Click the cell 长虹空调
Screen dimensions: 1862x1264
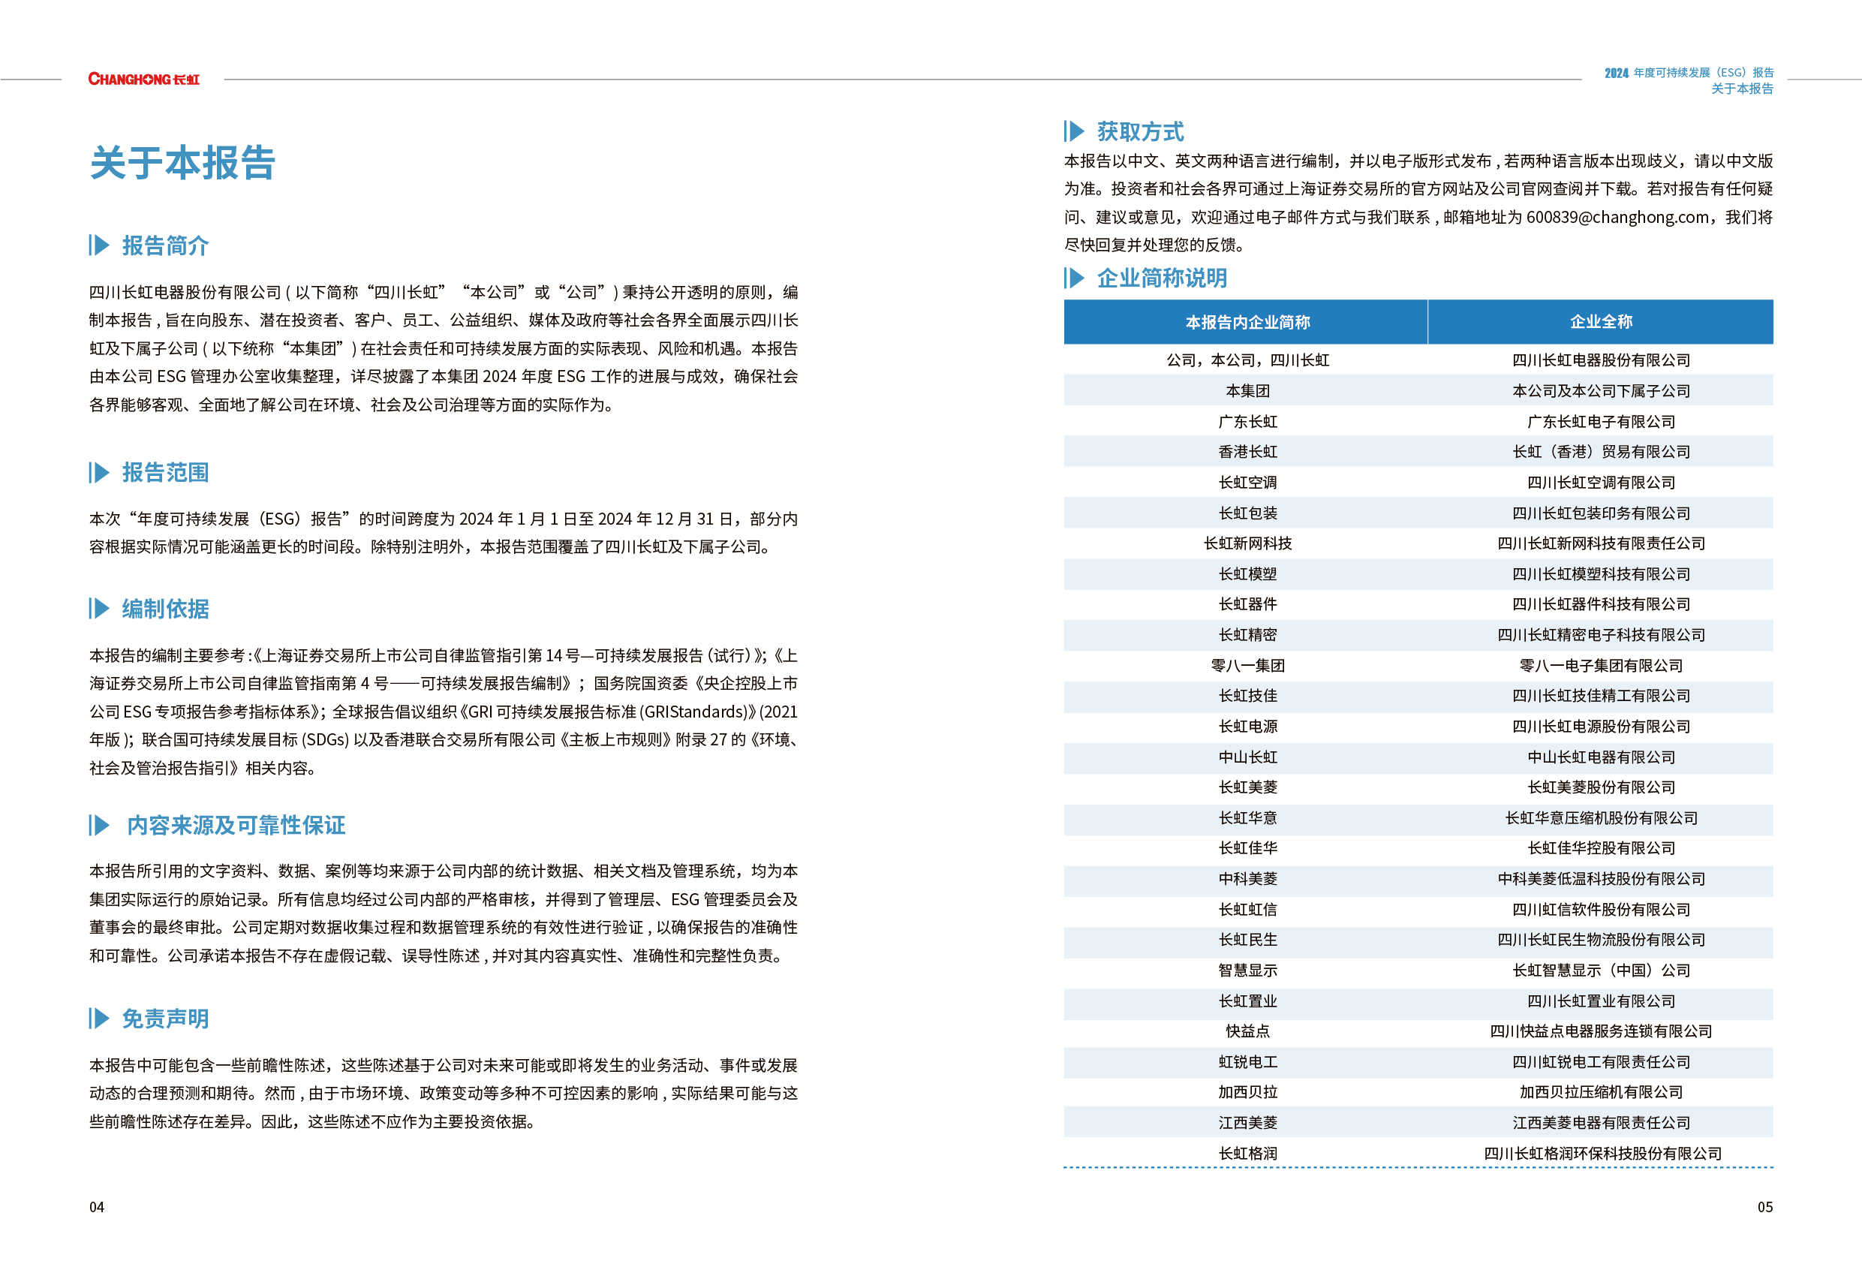coord(1247,482)
